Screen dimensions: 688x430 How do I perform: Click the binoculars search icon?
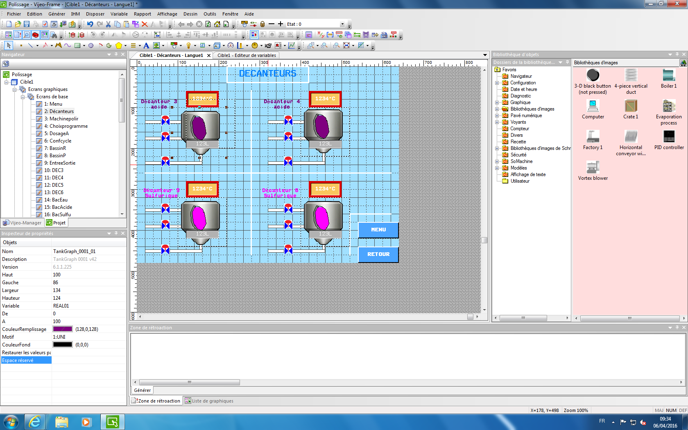tap(54, 35)
